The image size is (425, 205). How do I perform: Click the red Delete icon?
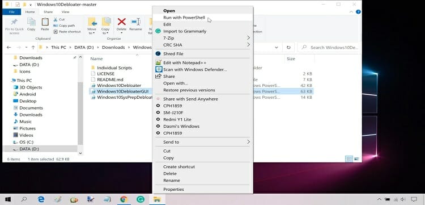pos(122,22)
